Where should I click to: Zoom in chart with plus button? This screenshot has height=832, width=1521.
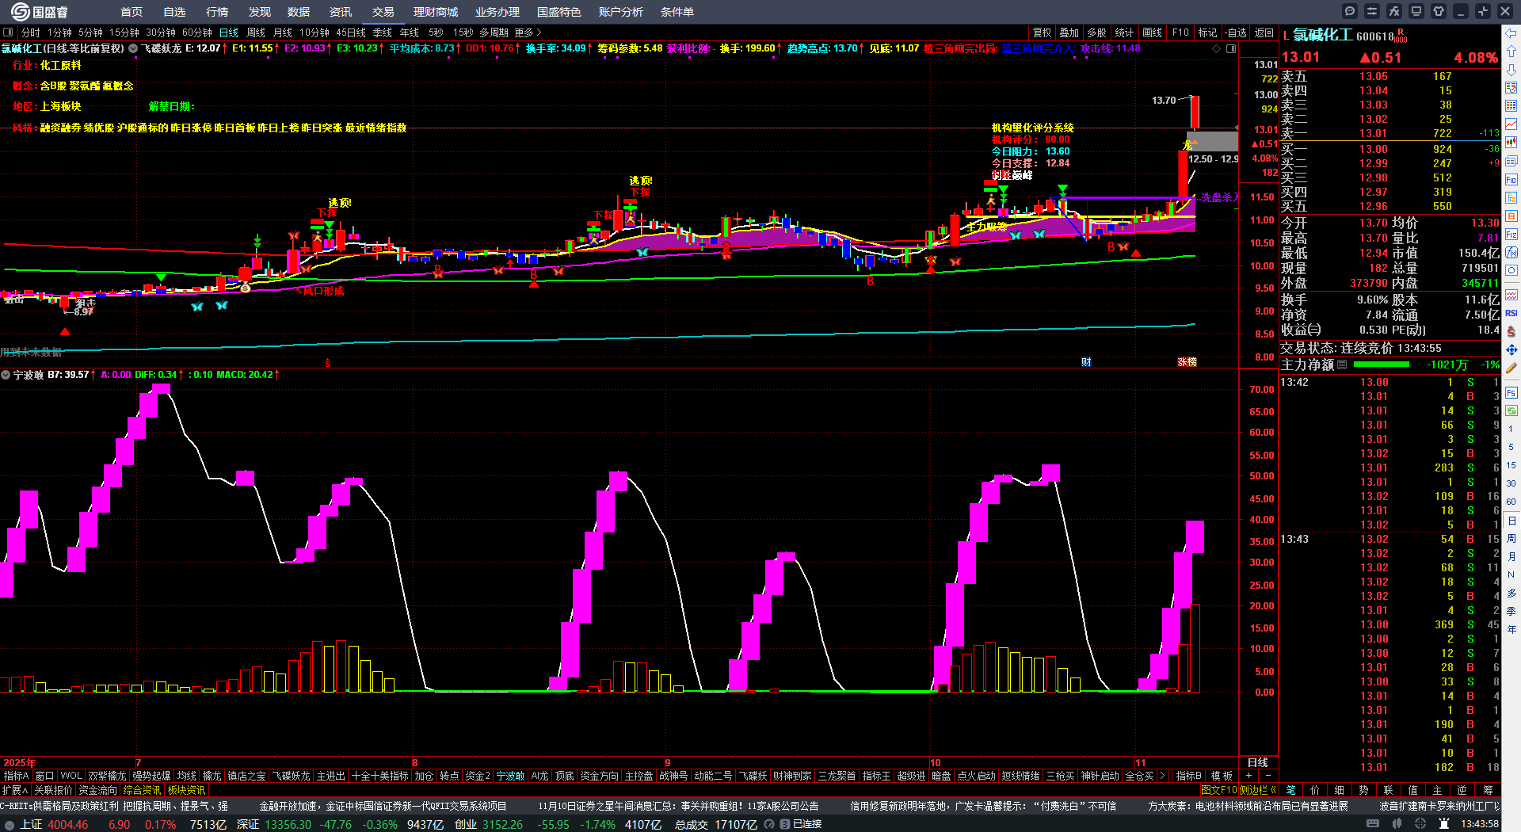(1249, 776)
